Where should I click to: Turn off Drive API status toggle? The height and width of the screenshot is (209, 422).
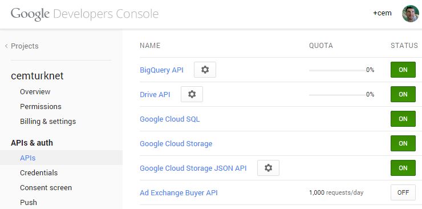pos(403,94)
